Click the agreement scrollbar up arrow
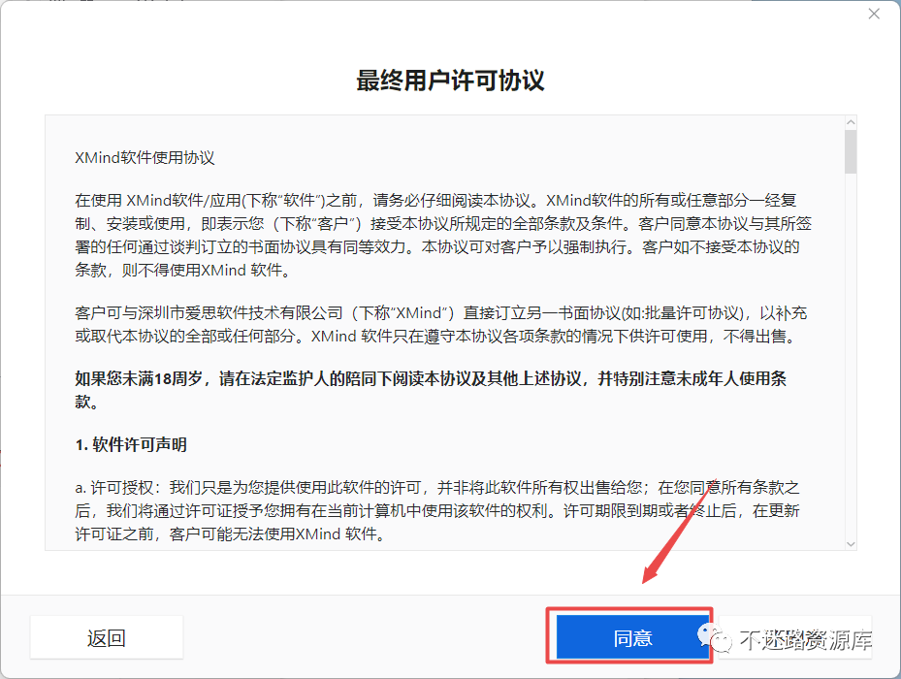The image size is (901, 679). pyautogui.click(x=851, y=122)
